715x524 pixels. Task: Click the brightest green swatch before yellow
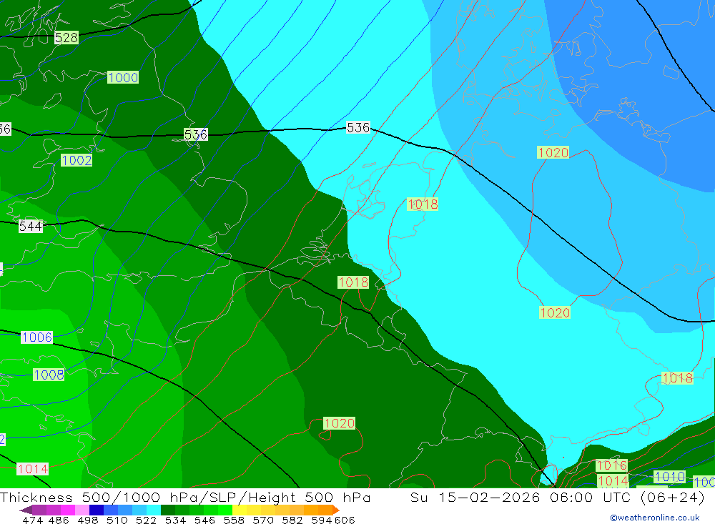pyautogui.click(x=225, y=510)
